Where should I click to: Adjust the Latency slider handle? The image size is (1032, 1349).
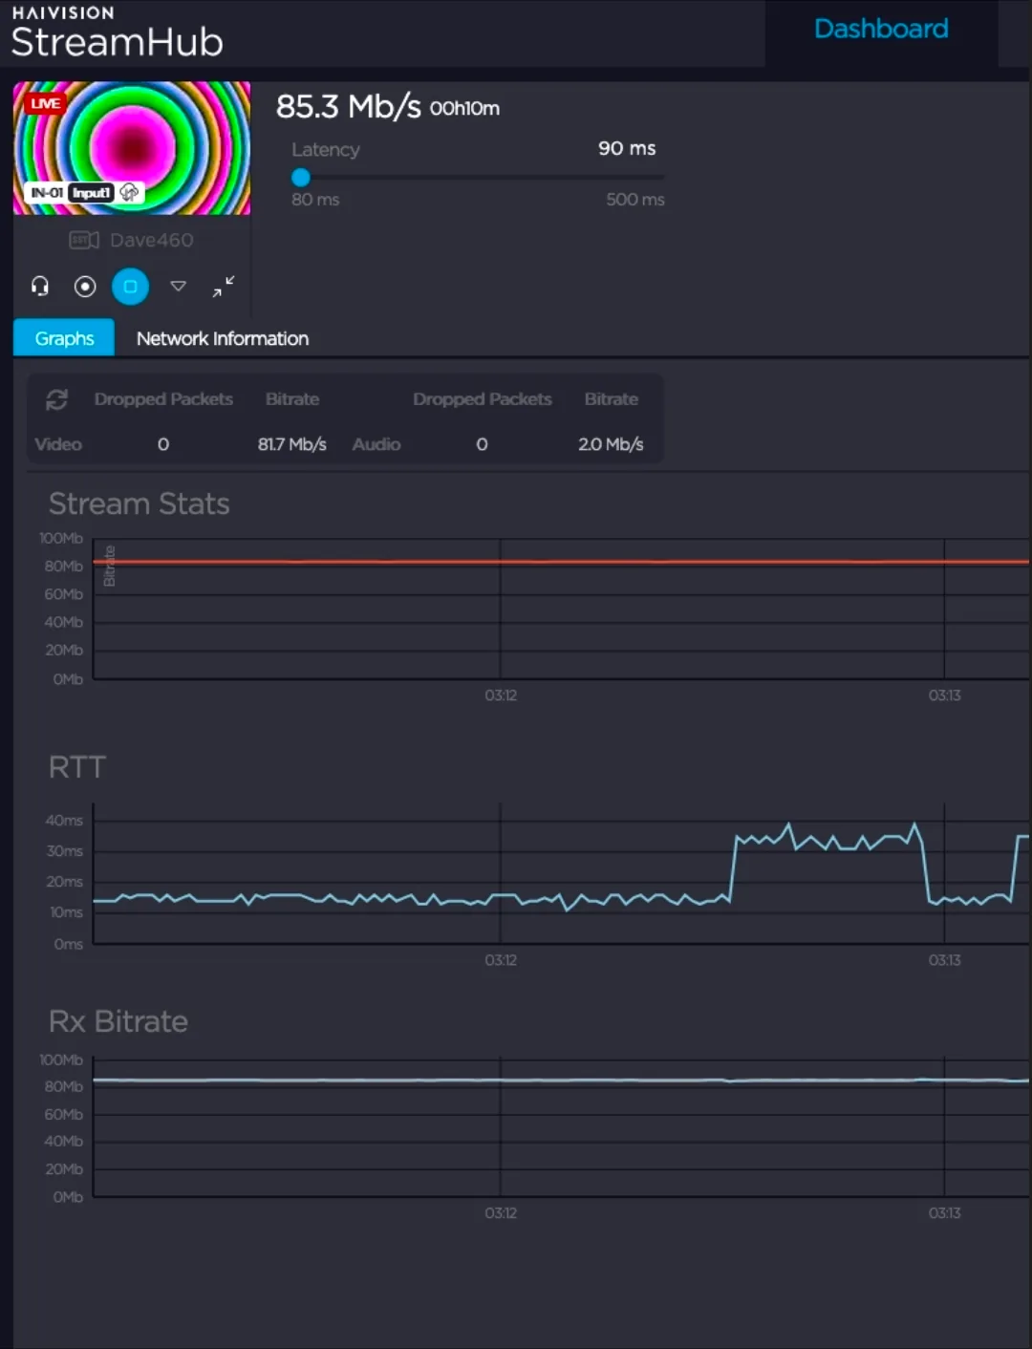click(x=301, y=177)
